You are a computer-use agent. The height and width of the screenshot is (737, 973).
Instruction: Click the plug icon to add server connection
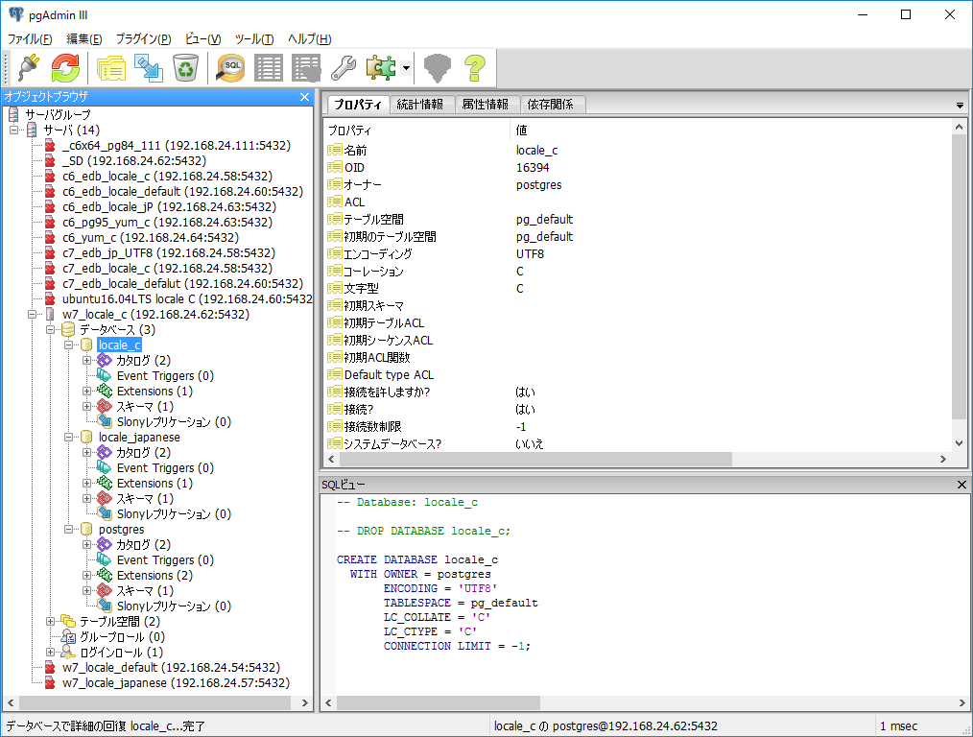[x=28, y=68]
